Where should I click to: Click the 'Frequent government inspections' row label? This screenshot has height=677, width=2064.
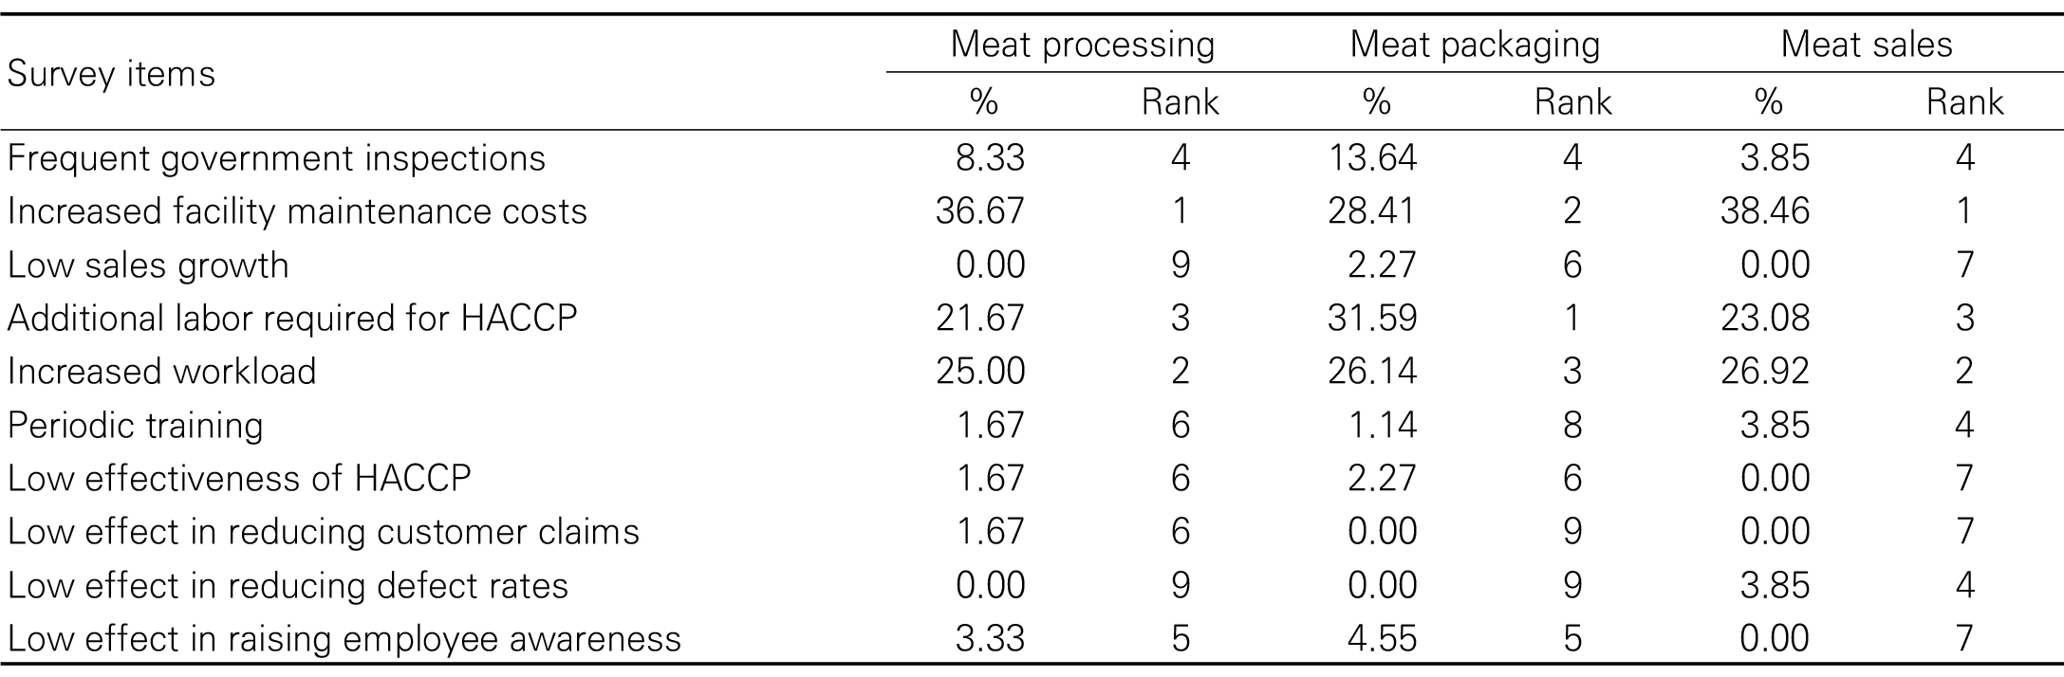tap(276, 158)
